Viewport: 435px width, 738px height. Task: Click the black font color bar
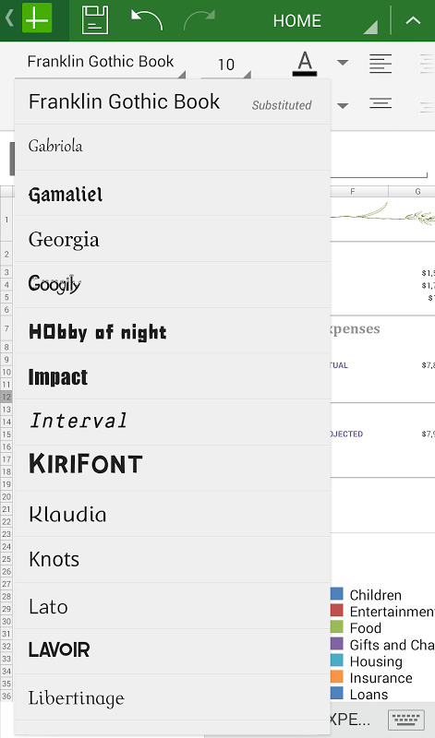[x=305, y=74]
